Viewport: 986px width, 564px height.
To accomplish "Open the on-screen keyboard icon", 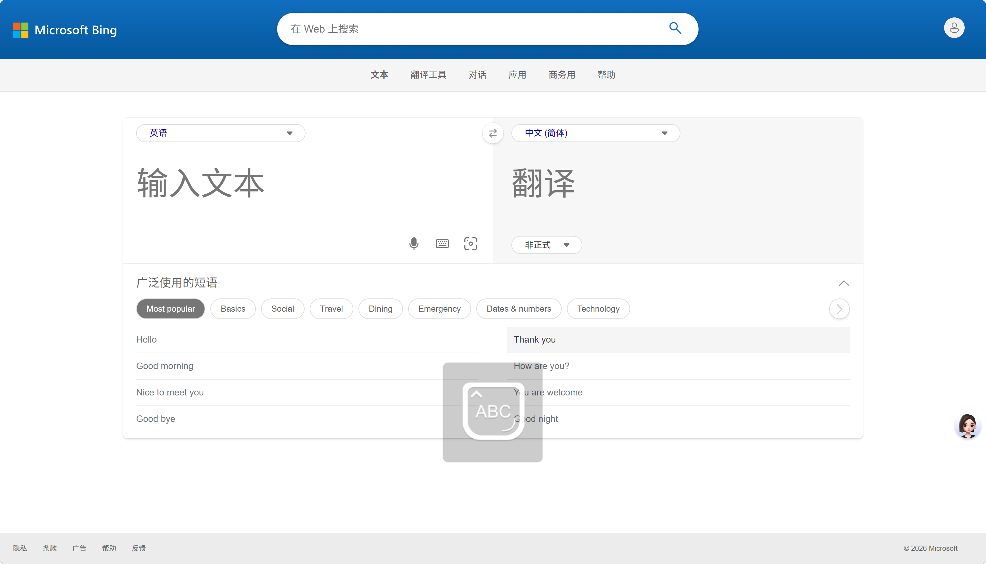I will 442,244.
